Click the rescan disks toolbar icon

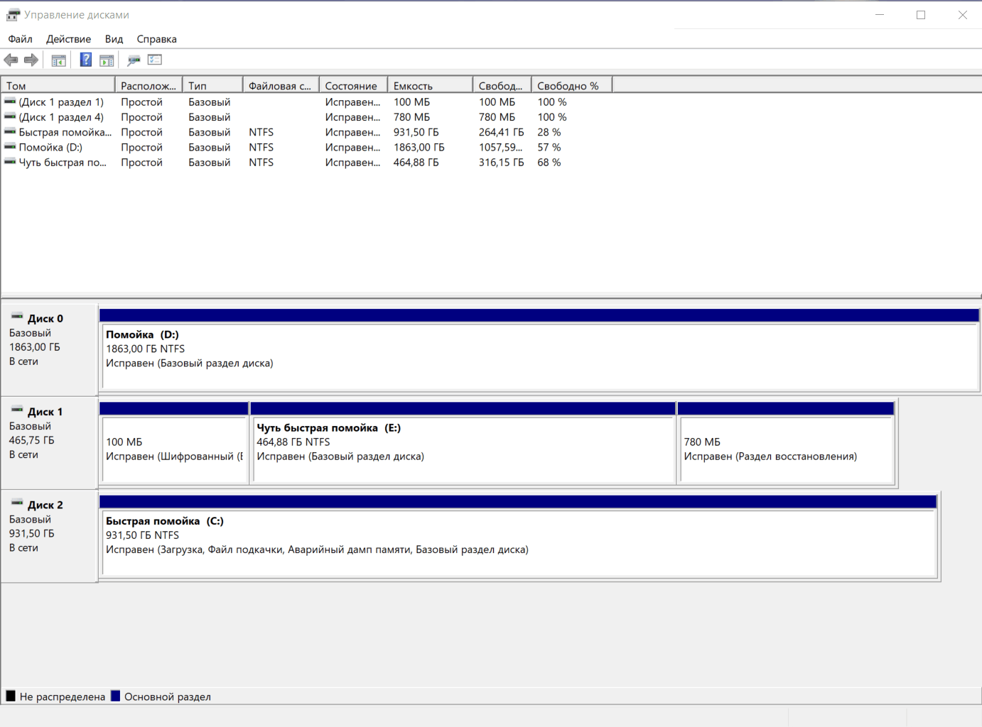click(134, 60)
